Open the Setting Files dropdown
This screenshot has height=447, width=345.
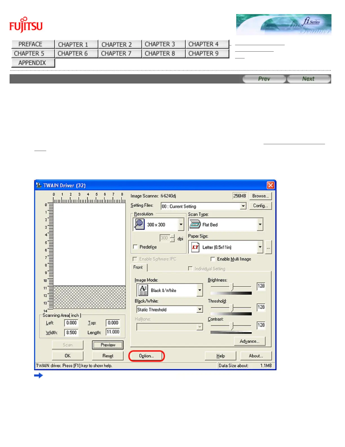tap(243, 206)
